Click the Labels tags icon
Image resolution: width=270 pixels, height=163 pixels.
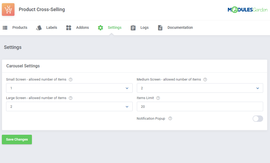click(39, 28)
